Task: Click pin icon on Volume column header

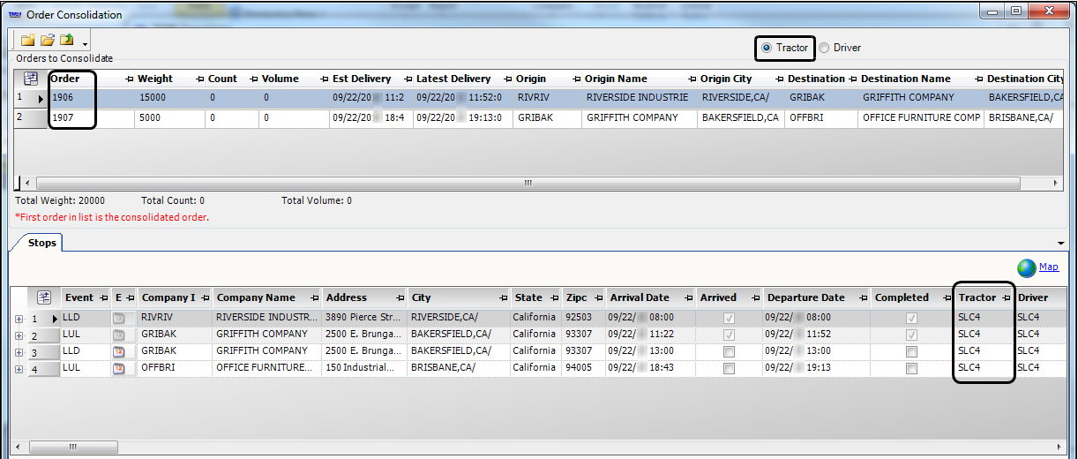Action: (x=324, y=79)
